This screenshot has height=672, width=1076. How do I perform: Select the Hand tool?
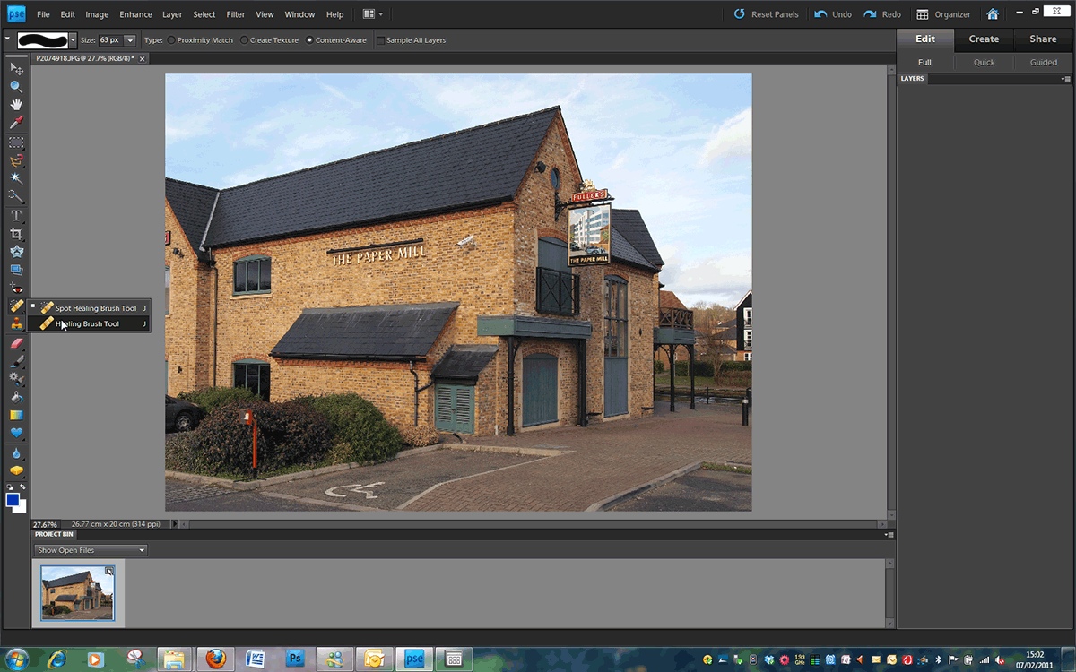pyautogui.click(x=16, y=105)
